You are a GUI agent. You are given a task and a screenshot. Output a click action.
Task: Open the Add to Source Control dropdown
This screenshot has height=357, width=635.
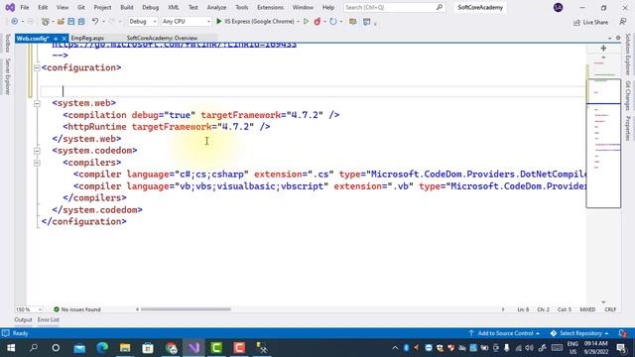coord(504,333)
